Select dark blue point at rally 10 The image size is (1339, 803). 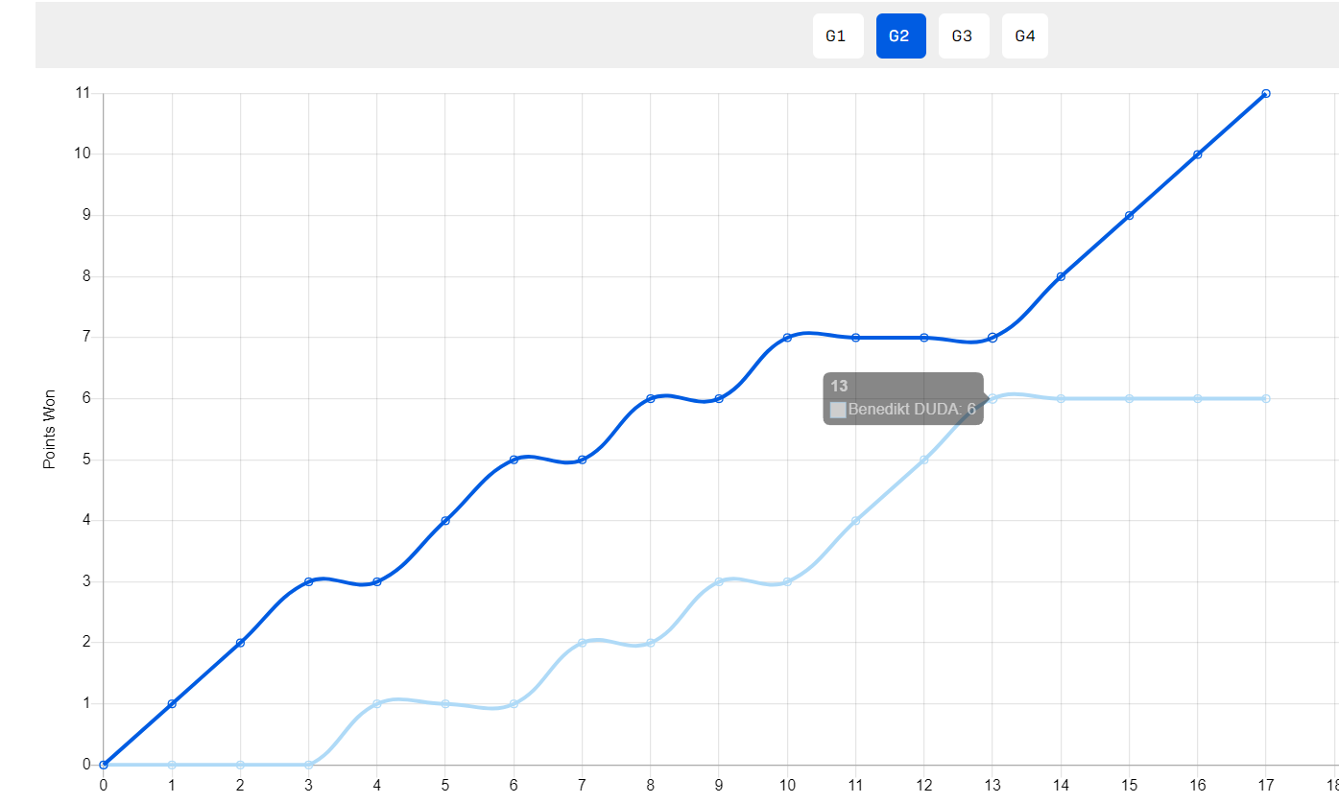[787, 338]
